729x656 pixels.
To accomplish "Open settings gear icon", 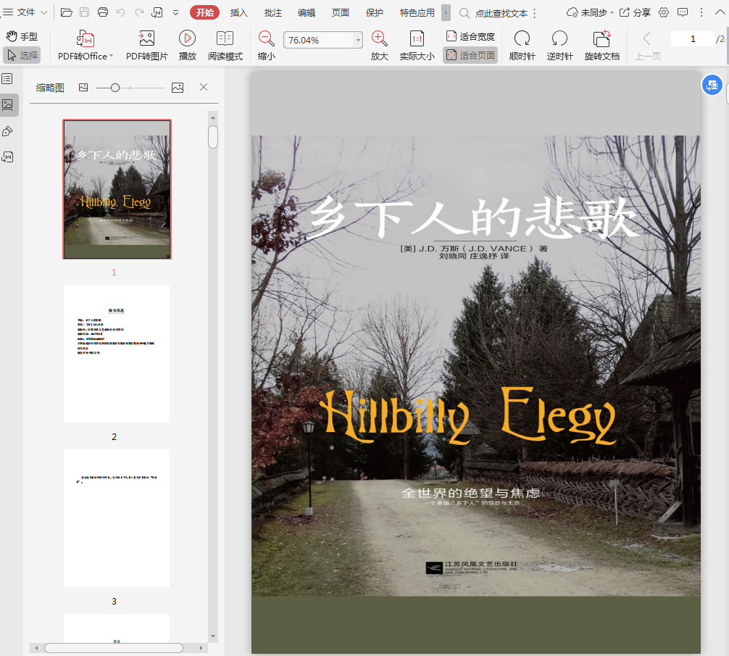I will (x=664, y=12).
